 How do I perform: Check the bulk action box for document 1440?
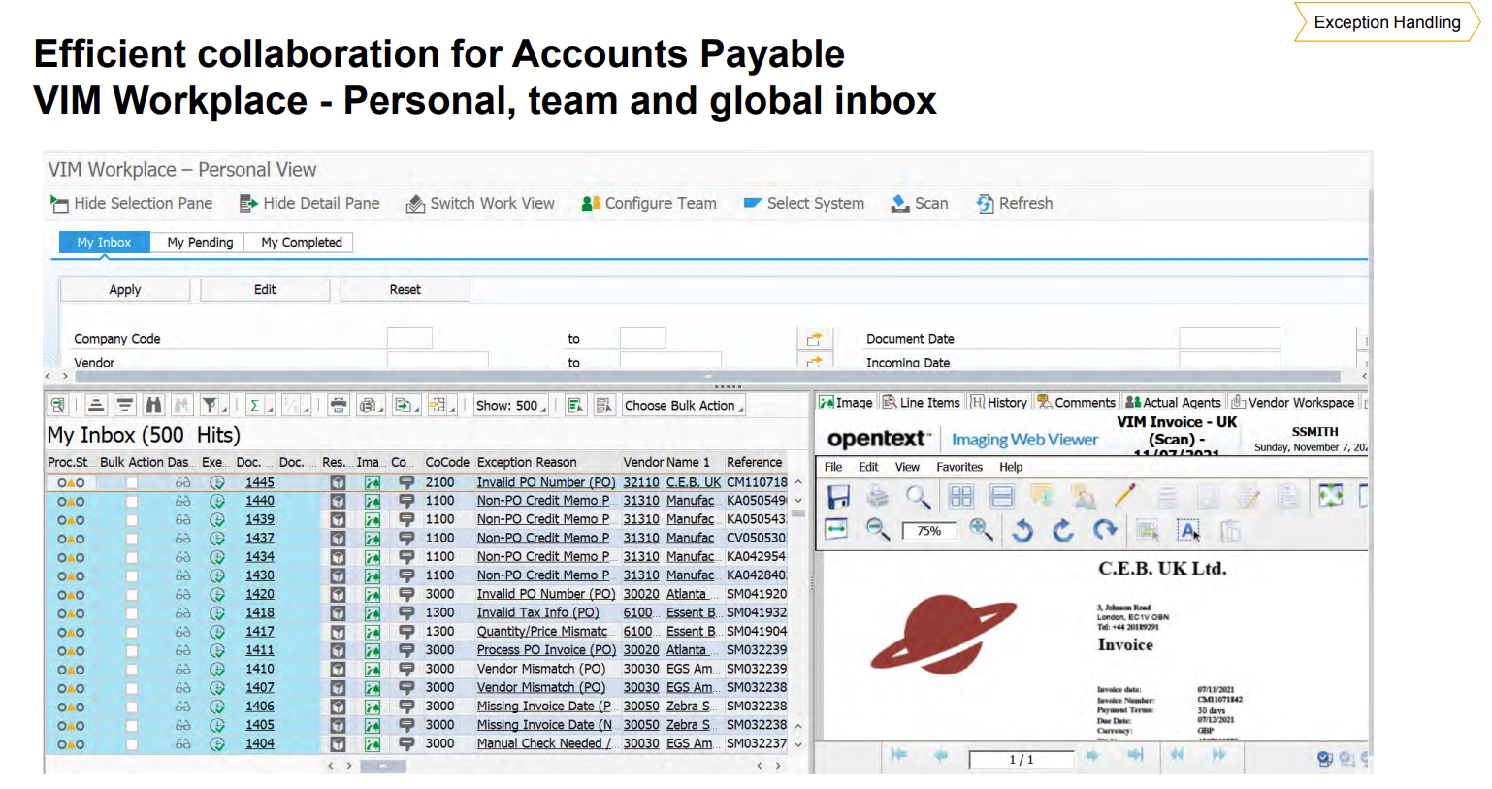coord(131,502)
